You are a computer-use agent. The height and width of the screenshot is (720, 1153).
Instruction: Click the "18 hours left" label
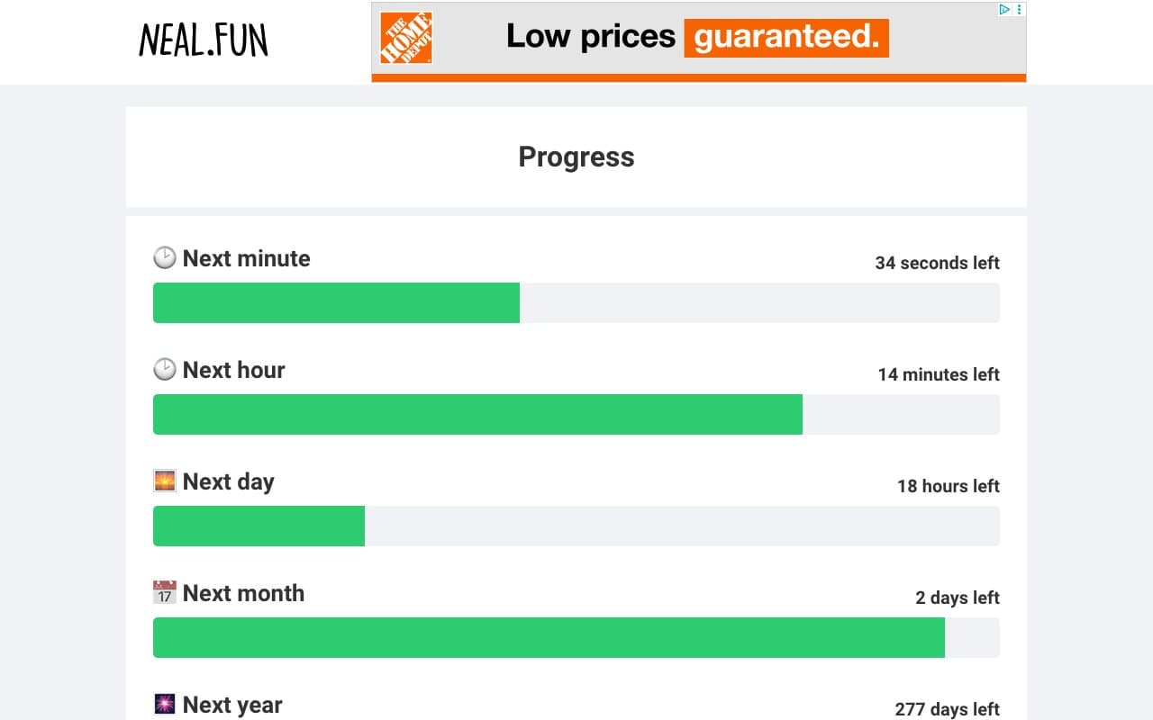point(948,486)
